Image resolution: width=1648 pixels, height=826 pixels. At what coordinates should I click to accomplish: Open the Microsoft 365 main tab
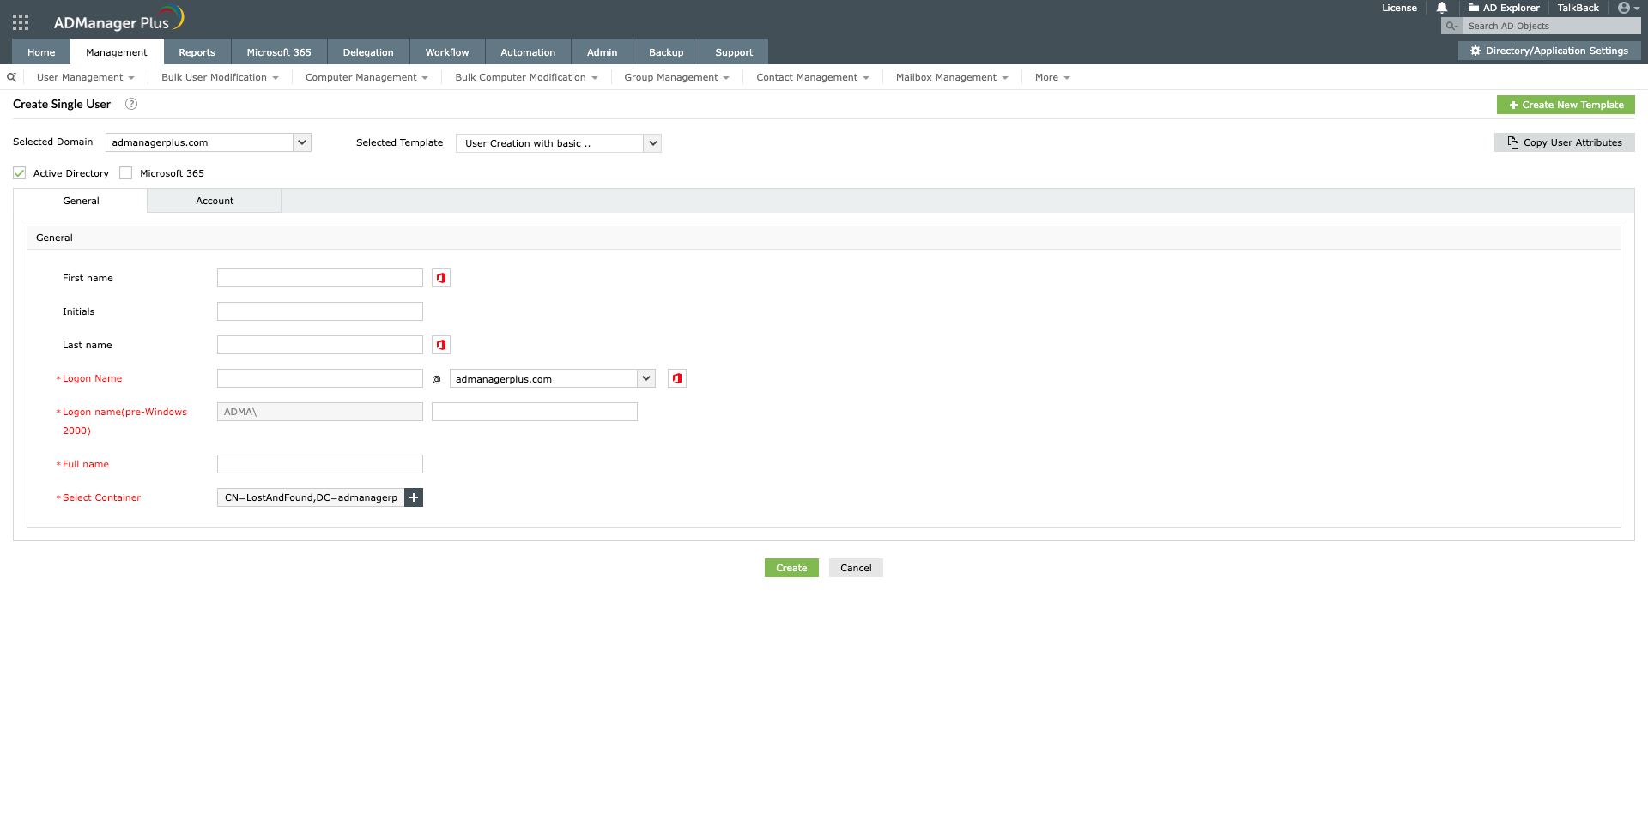point(279,52)
